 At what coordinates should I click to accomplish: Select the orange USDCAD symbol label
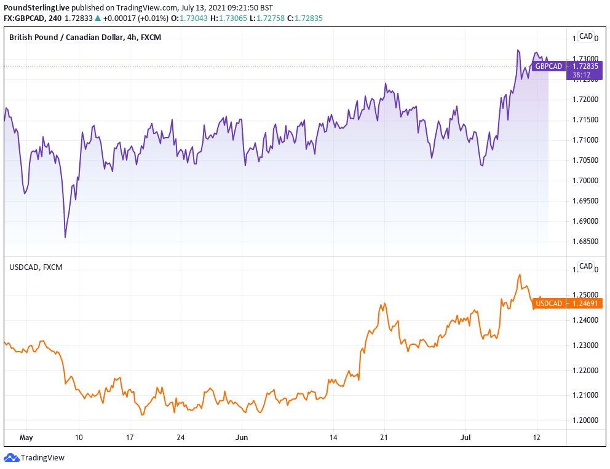549,303
